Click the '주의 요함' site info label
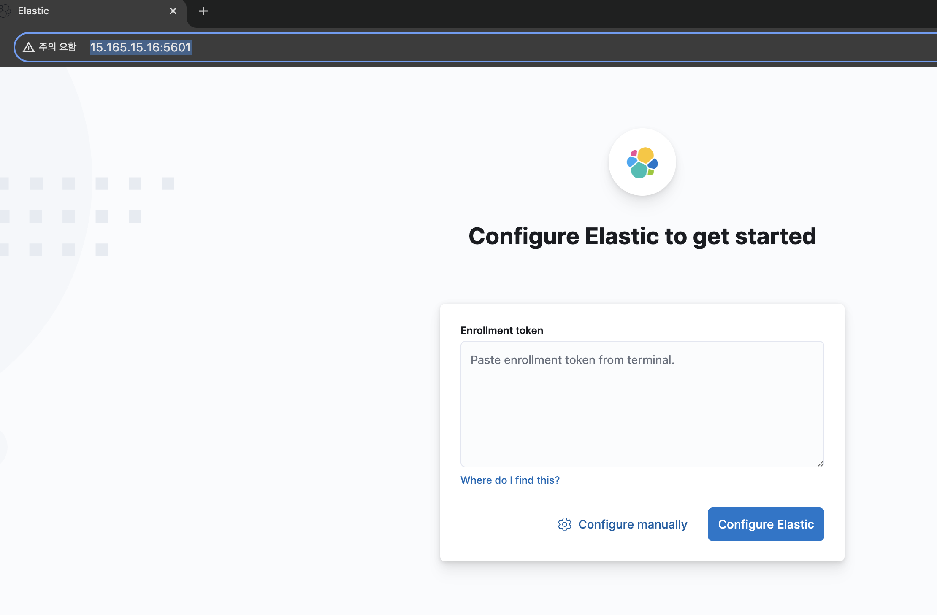The width and height of the screenshot is (937, 615). coord(57,47)
